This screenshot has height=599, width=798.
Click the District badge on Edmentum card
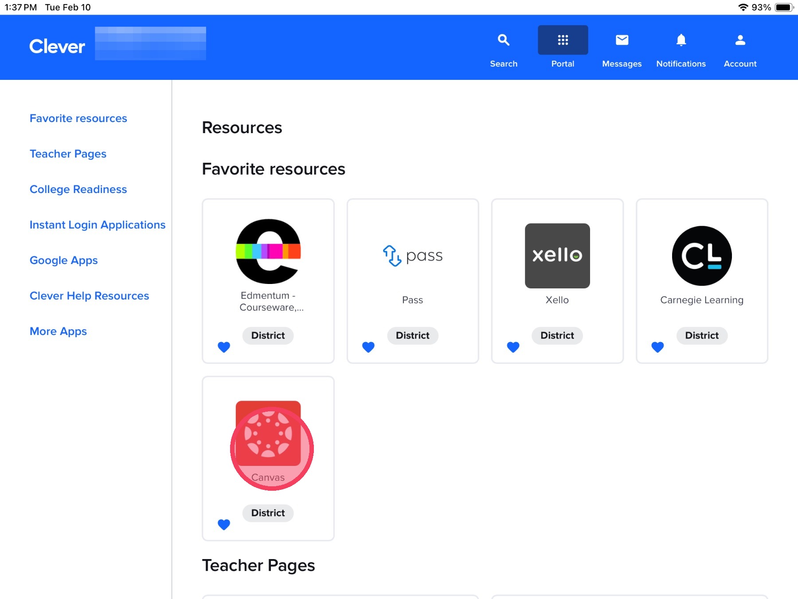click(268, 335)
